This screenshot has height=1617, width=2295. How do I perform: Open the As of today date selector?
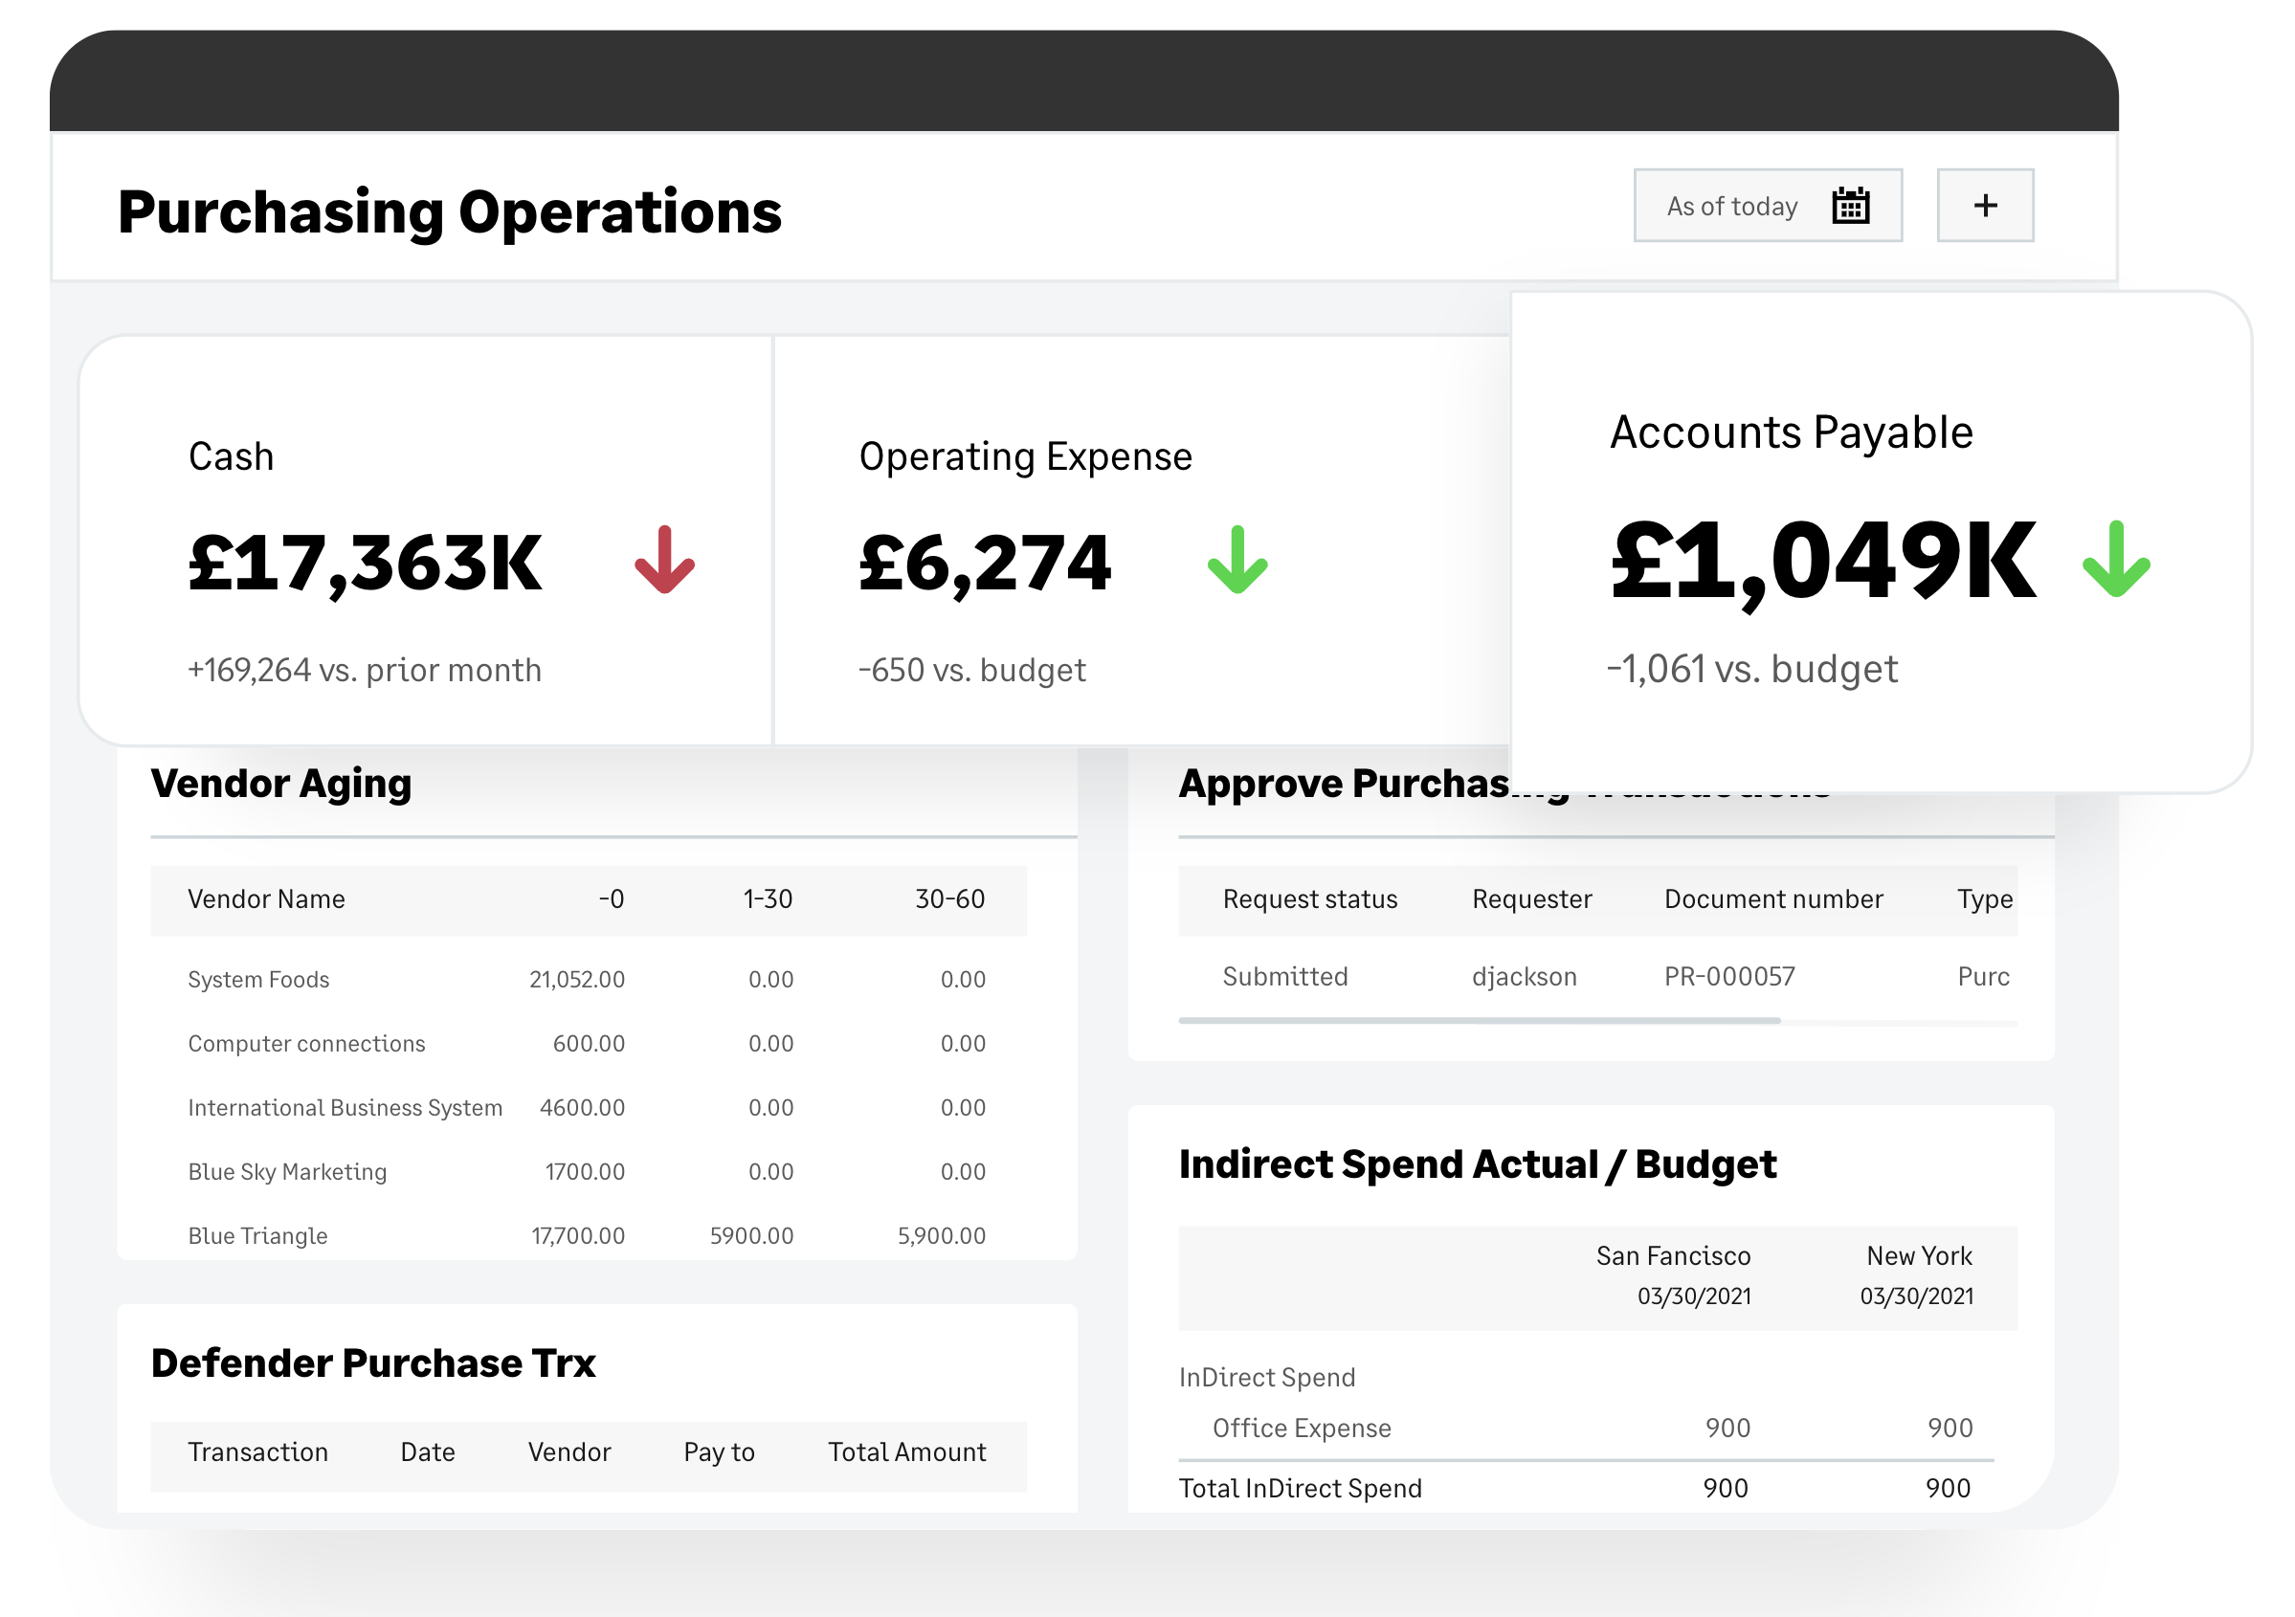1768,206
